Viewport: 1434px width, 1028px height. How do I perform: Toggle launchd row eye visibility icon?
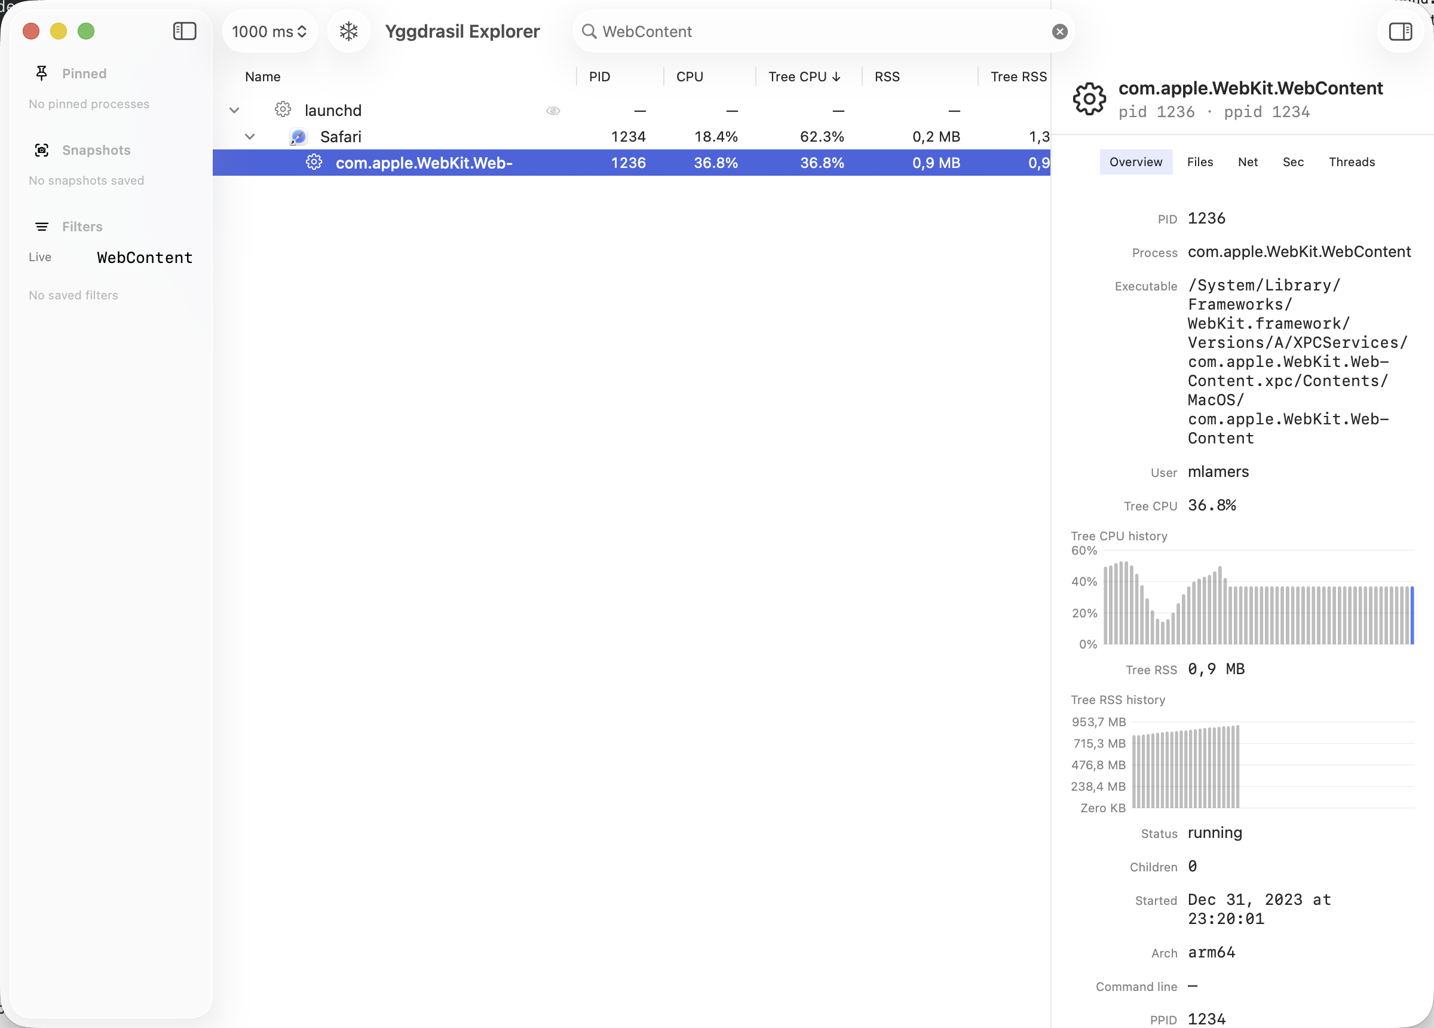tap(553, 111)
